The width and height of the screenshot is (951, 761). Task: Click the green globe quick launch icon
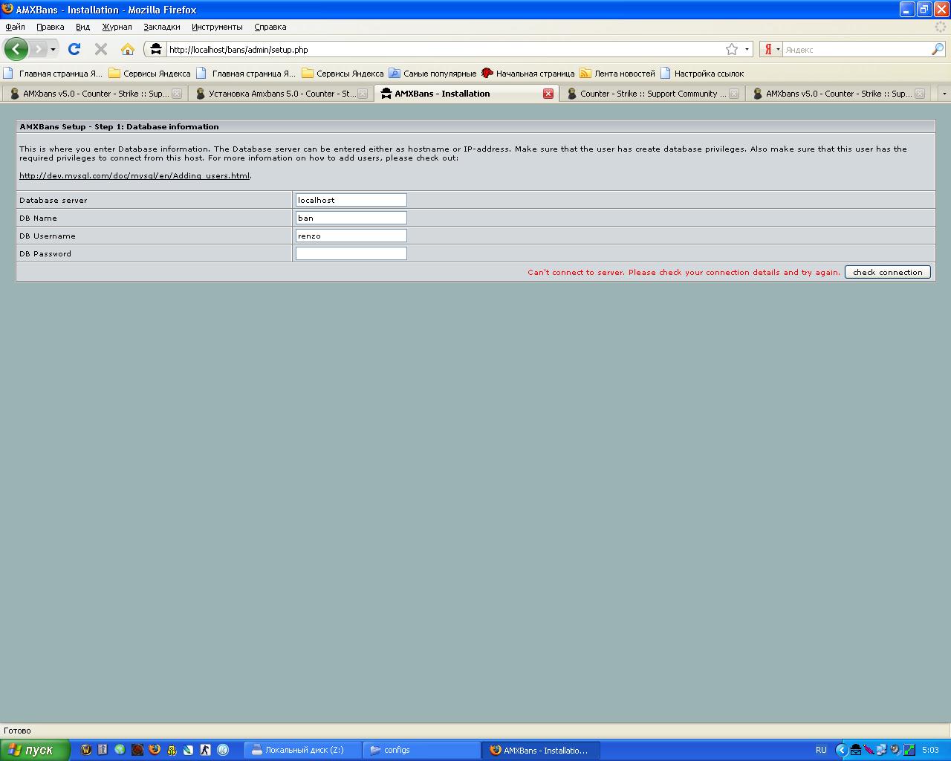[x=120, y=750]
